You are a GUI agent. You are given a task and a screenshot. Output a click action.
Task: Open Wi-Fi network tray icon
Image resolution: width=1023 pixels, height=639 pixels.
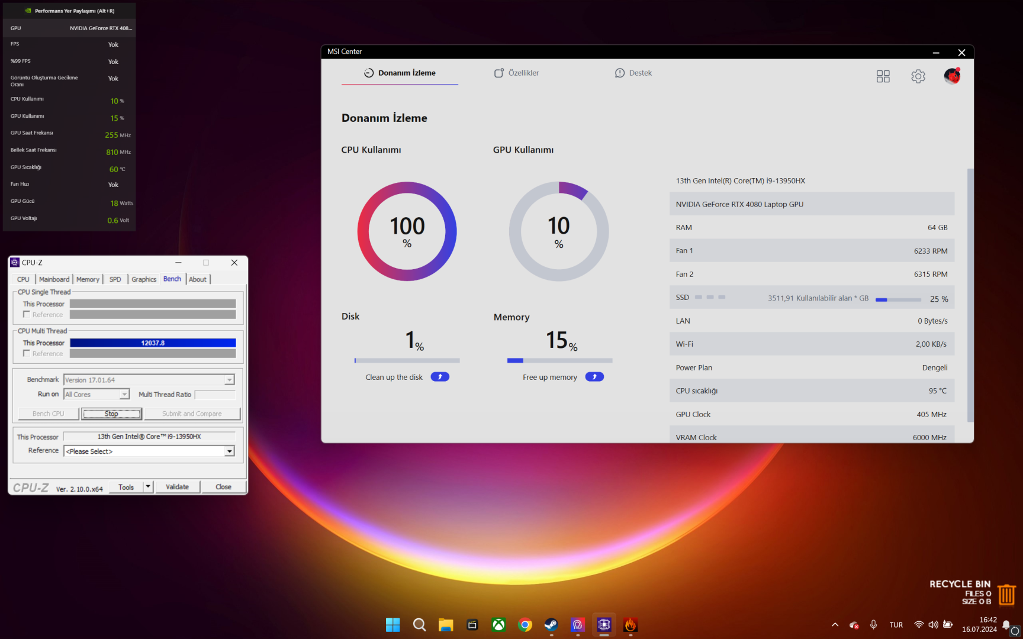919,625
